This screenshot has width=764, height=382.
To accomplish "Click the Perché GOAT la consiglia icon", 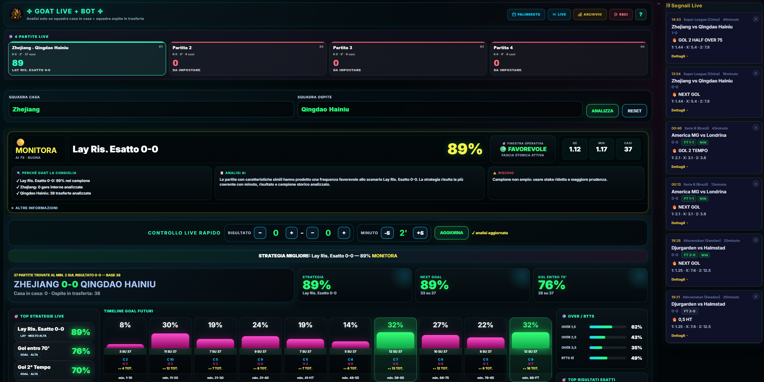I will (19, 173).
